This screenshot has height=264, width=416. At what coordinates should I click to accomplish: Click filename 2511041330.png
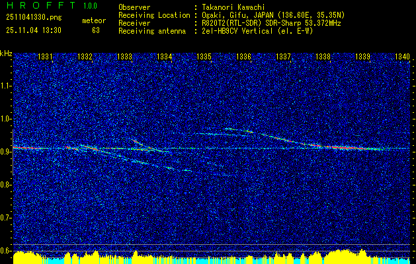34,18
